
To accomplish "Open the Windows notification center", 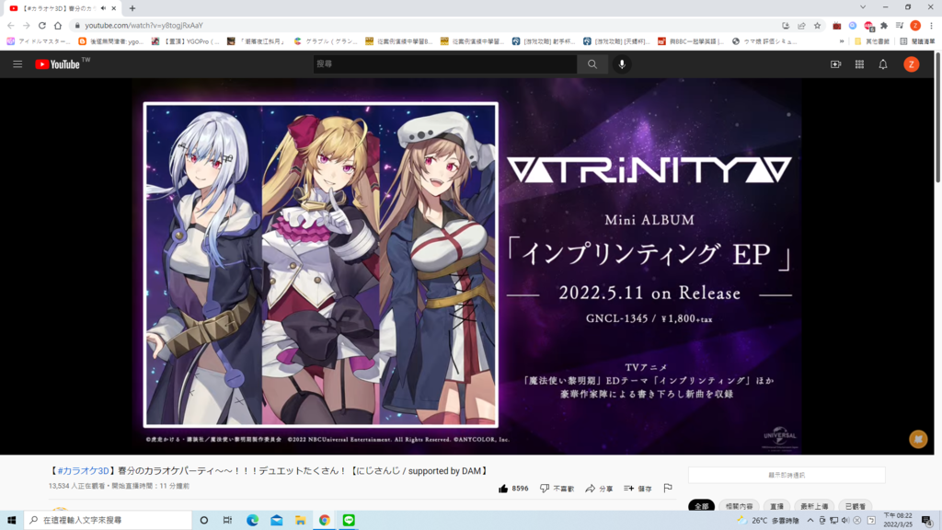I will click(x=927, y=521).
